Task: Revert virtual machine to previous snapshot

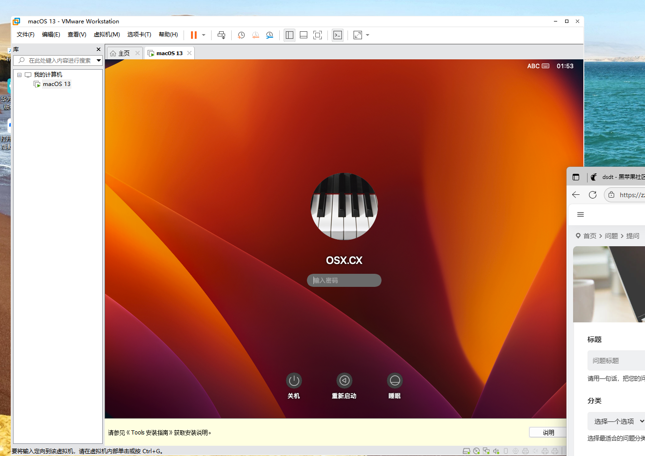Action: click(255, 35)
